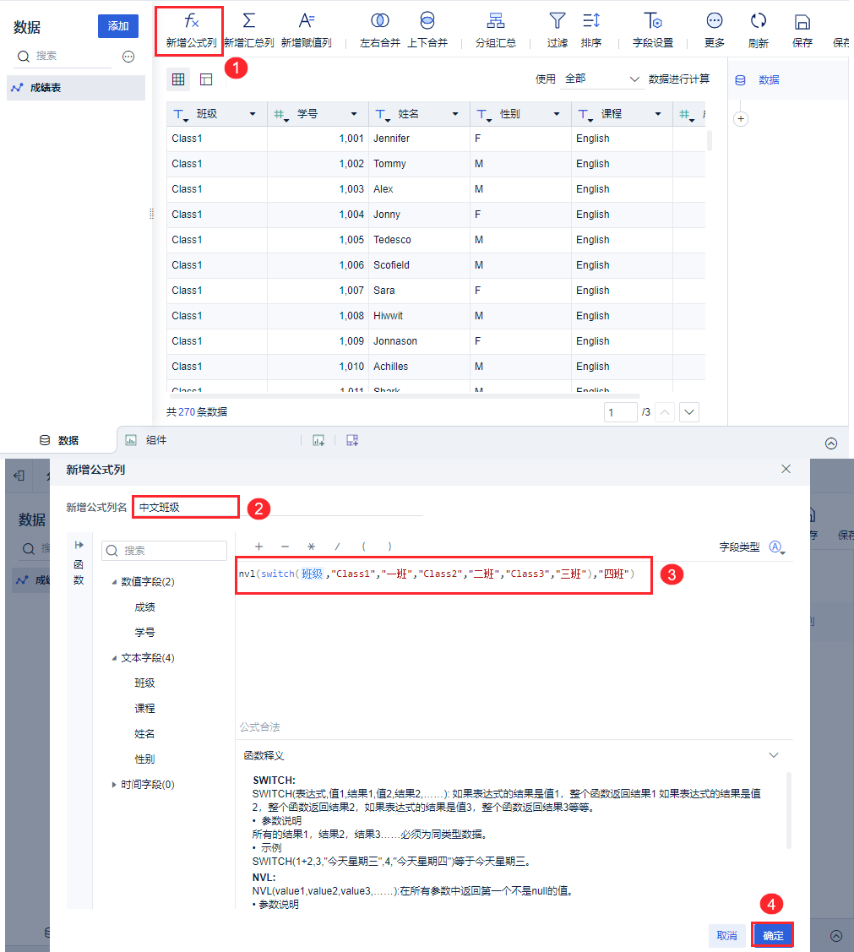Switch to grid table view icon

click(178, 79)
